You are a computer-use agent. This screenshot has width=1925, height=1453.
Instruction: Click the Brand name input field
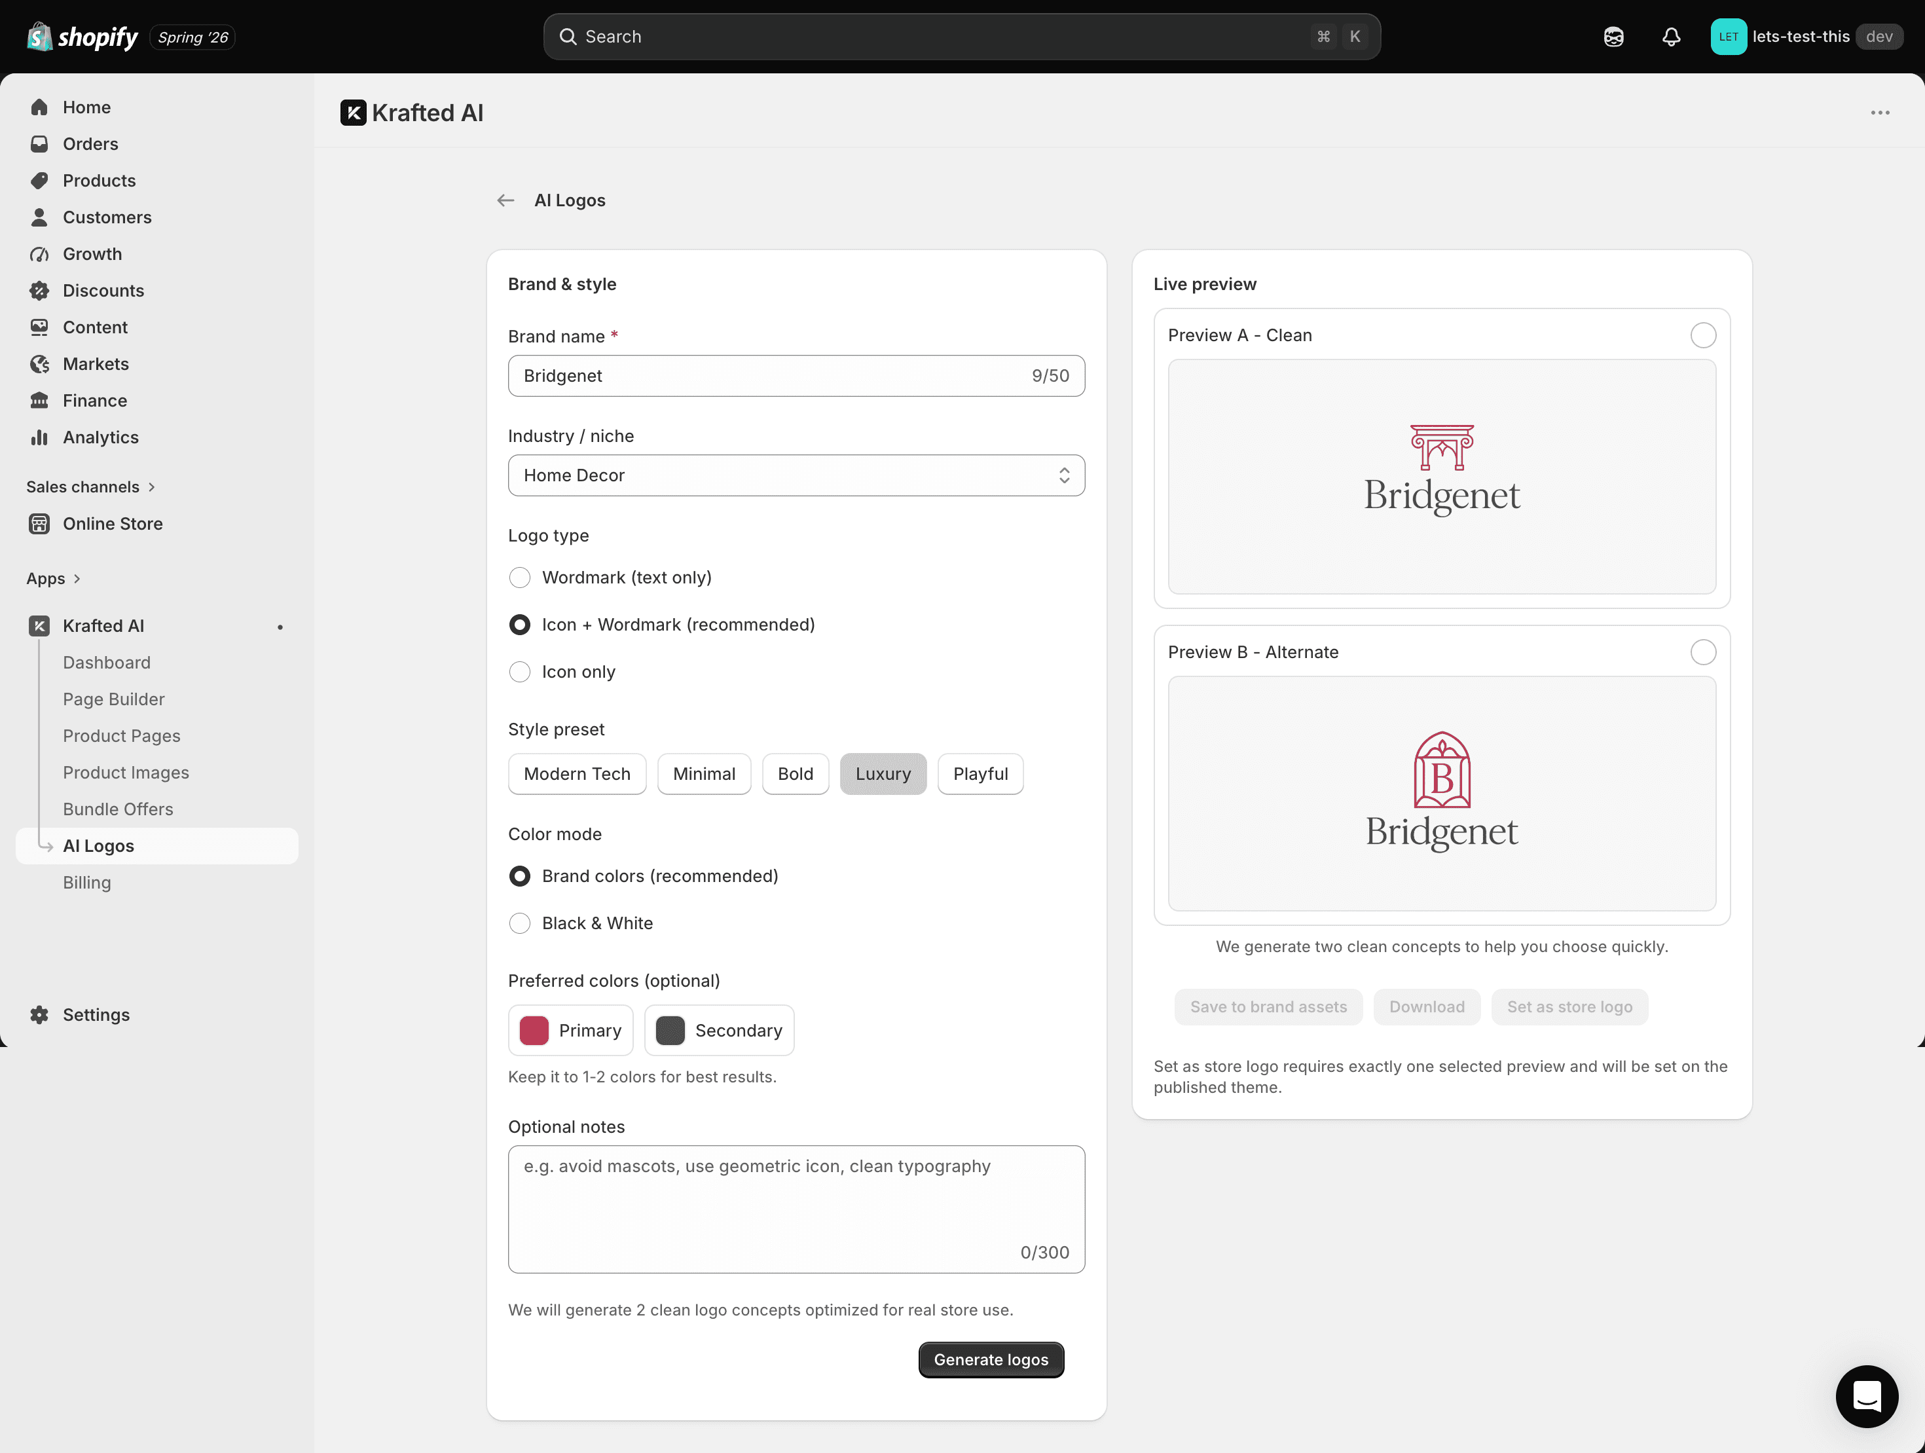click(x=796, y=376)
